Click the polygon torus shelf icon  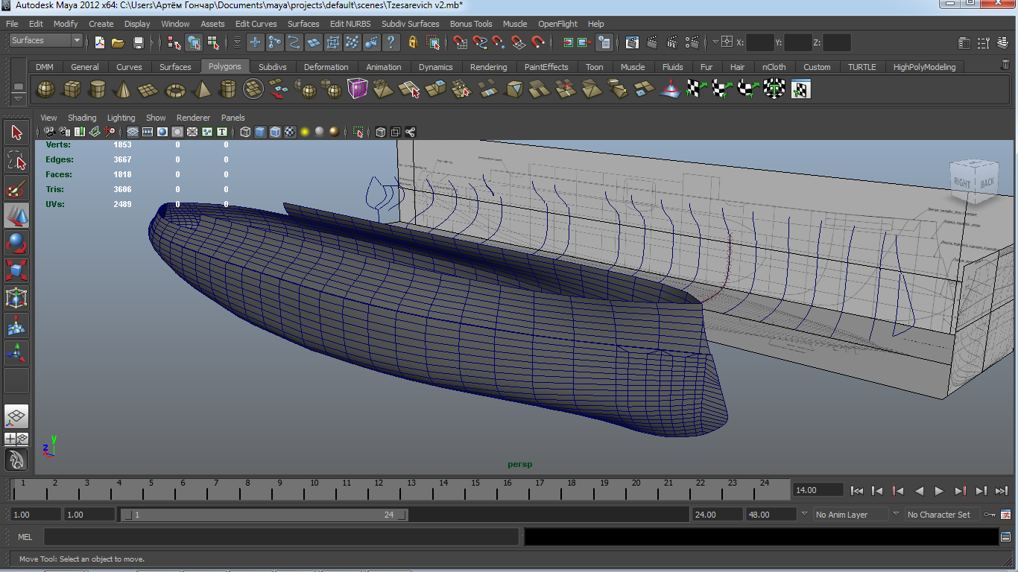[175, 90]
